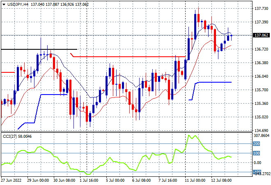This screenshot has height=185, width=271.
Task: Click the 135.360 price axis label
Action: click(261, 104)
